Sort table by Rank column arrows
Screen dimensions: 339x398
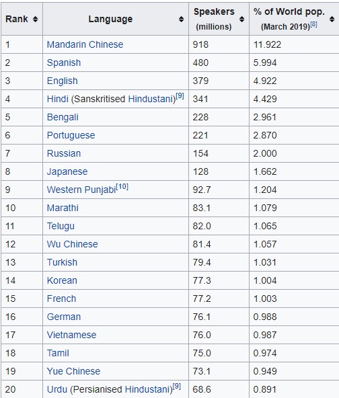click(35, 19)
